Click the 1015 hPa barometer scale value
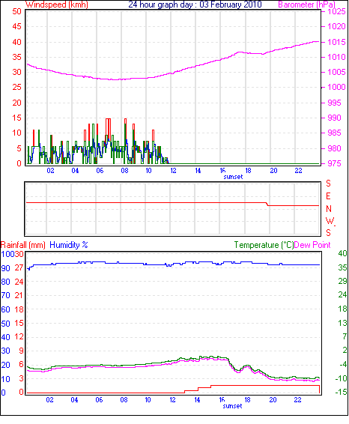 336,42
